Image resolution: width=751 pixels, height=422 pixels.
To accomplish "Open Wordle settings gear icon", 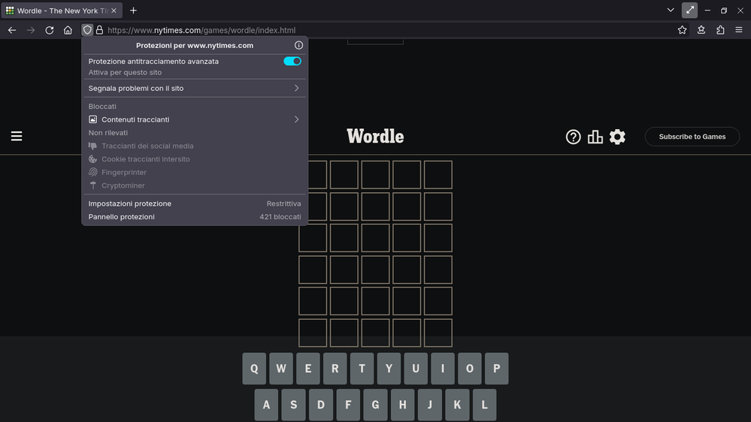I will coord(617,137).
